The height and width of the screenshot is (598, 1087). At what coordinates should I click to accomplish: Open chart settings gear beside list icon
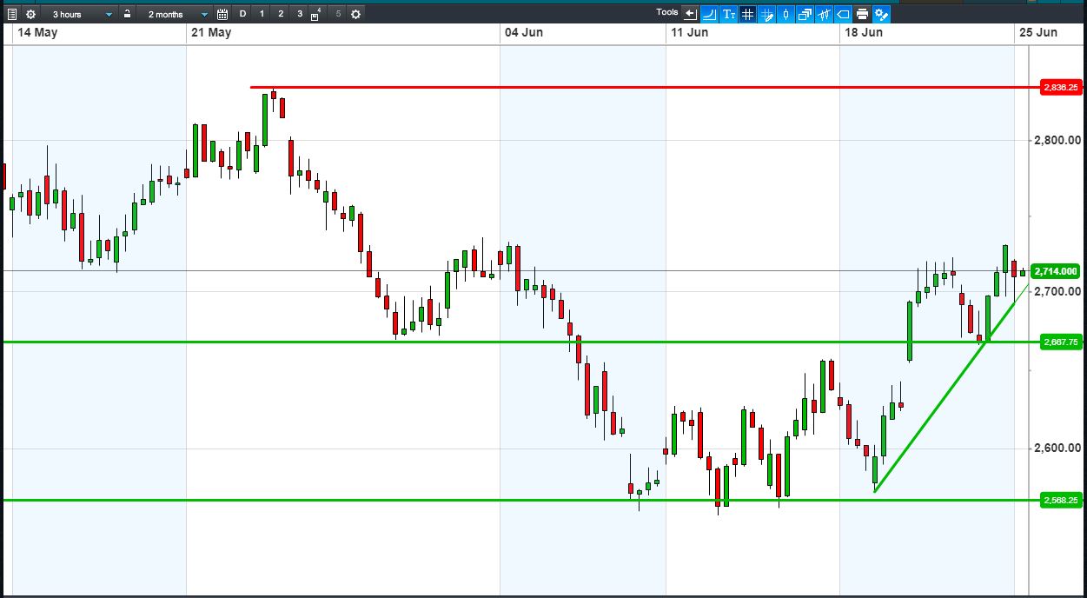pos(30,14)
